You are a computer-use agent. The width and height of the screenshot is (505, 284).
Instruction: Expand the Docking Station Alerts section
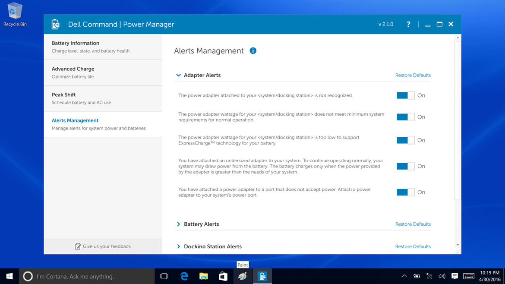tap(178, 246)
